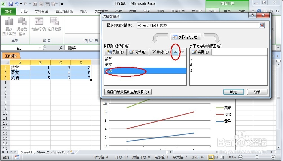Switch to Normal view in status bar
The width and height of the screenshot is (283, 161).
(x=211, y=157)
